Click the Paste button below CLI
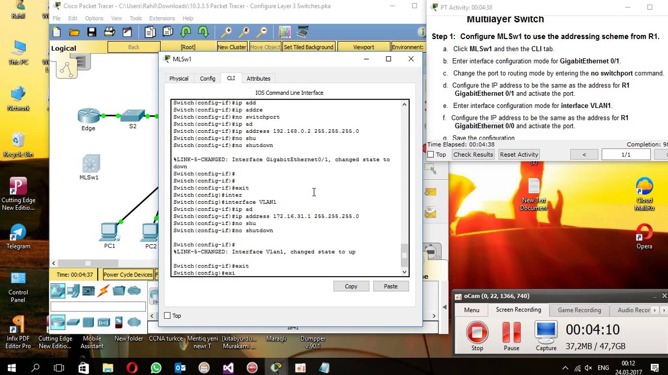 tap(391, 286)
